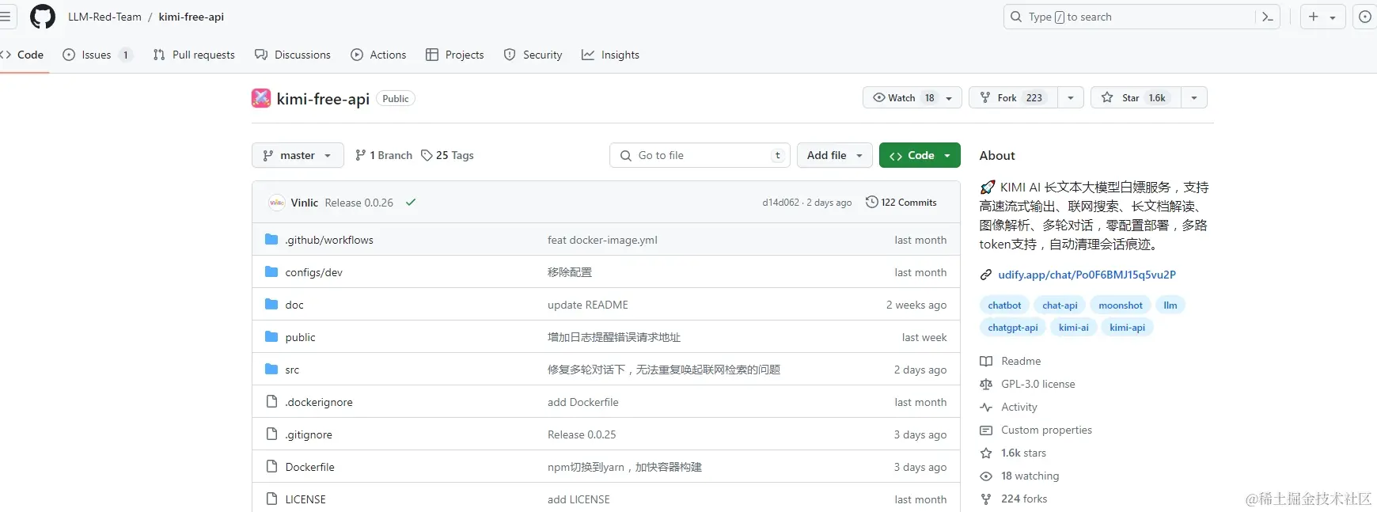
Task: Open the Fork options dropdown arrow
Action: (1071, 97)
